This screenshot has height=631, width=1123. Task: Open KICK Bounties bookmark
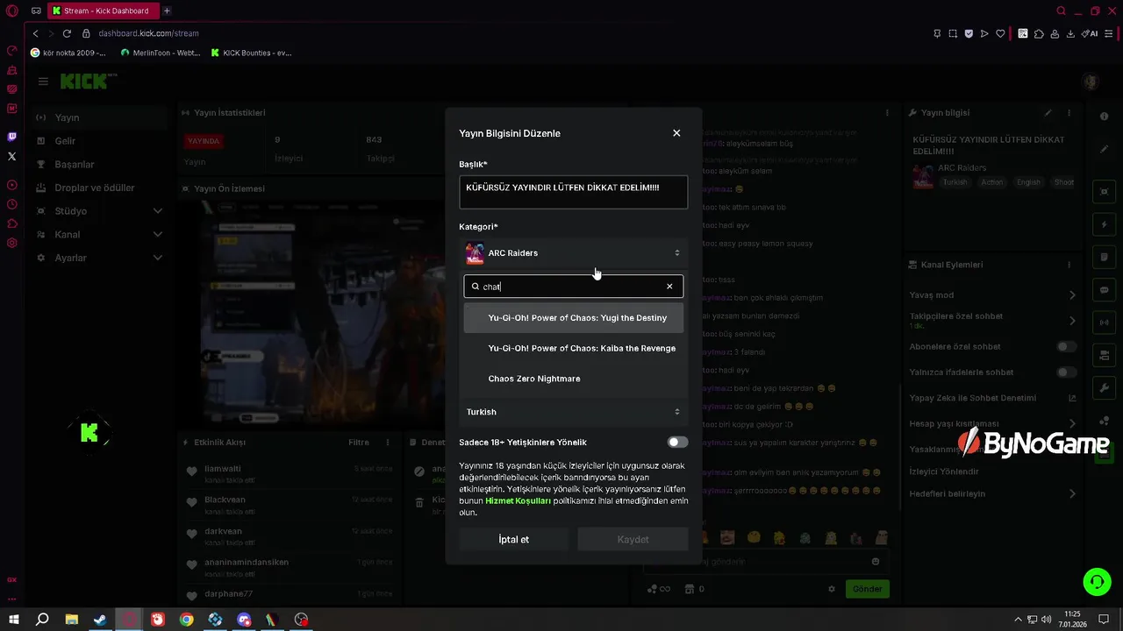point(251,53)
